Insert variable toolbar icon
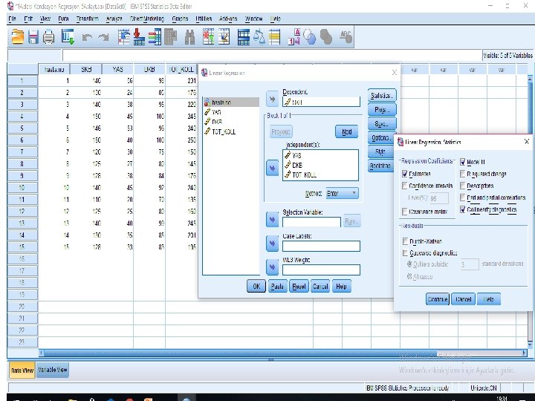535x401 pixels. [224, 37]
